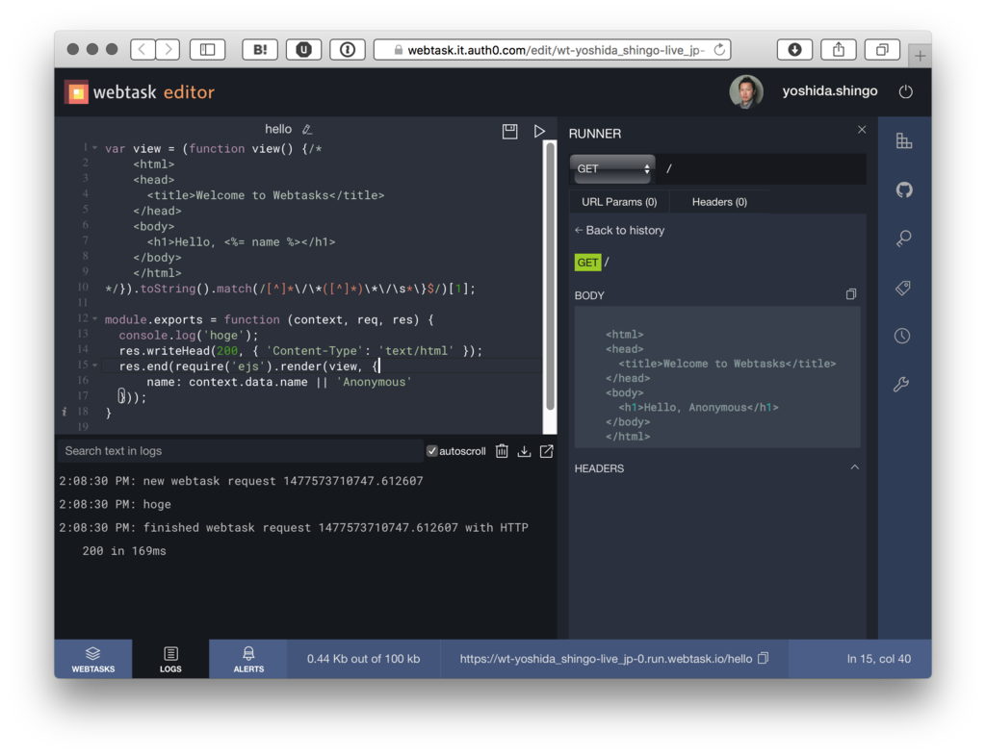Screen dimensions: 986x756
Task: Open the tag icon in sidebar
Action: point(903,288)
